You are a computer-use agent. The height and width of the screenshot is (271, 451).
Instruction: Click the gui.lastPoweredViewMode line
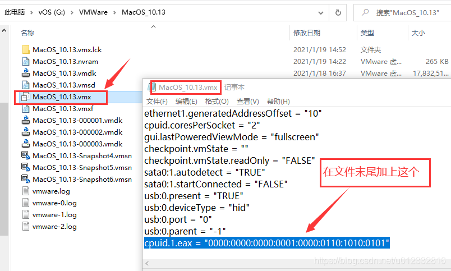click(x=232, y=137)
